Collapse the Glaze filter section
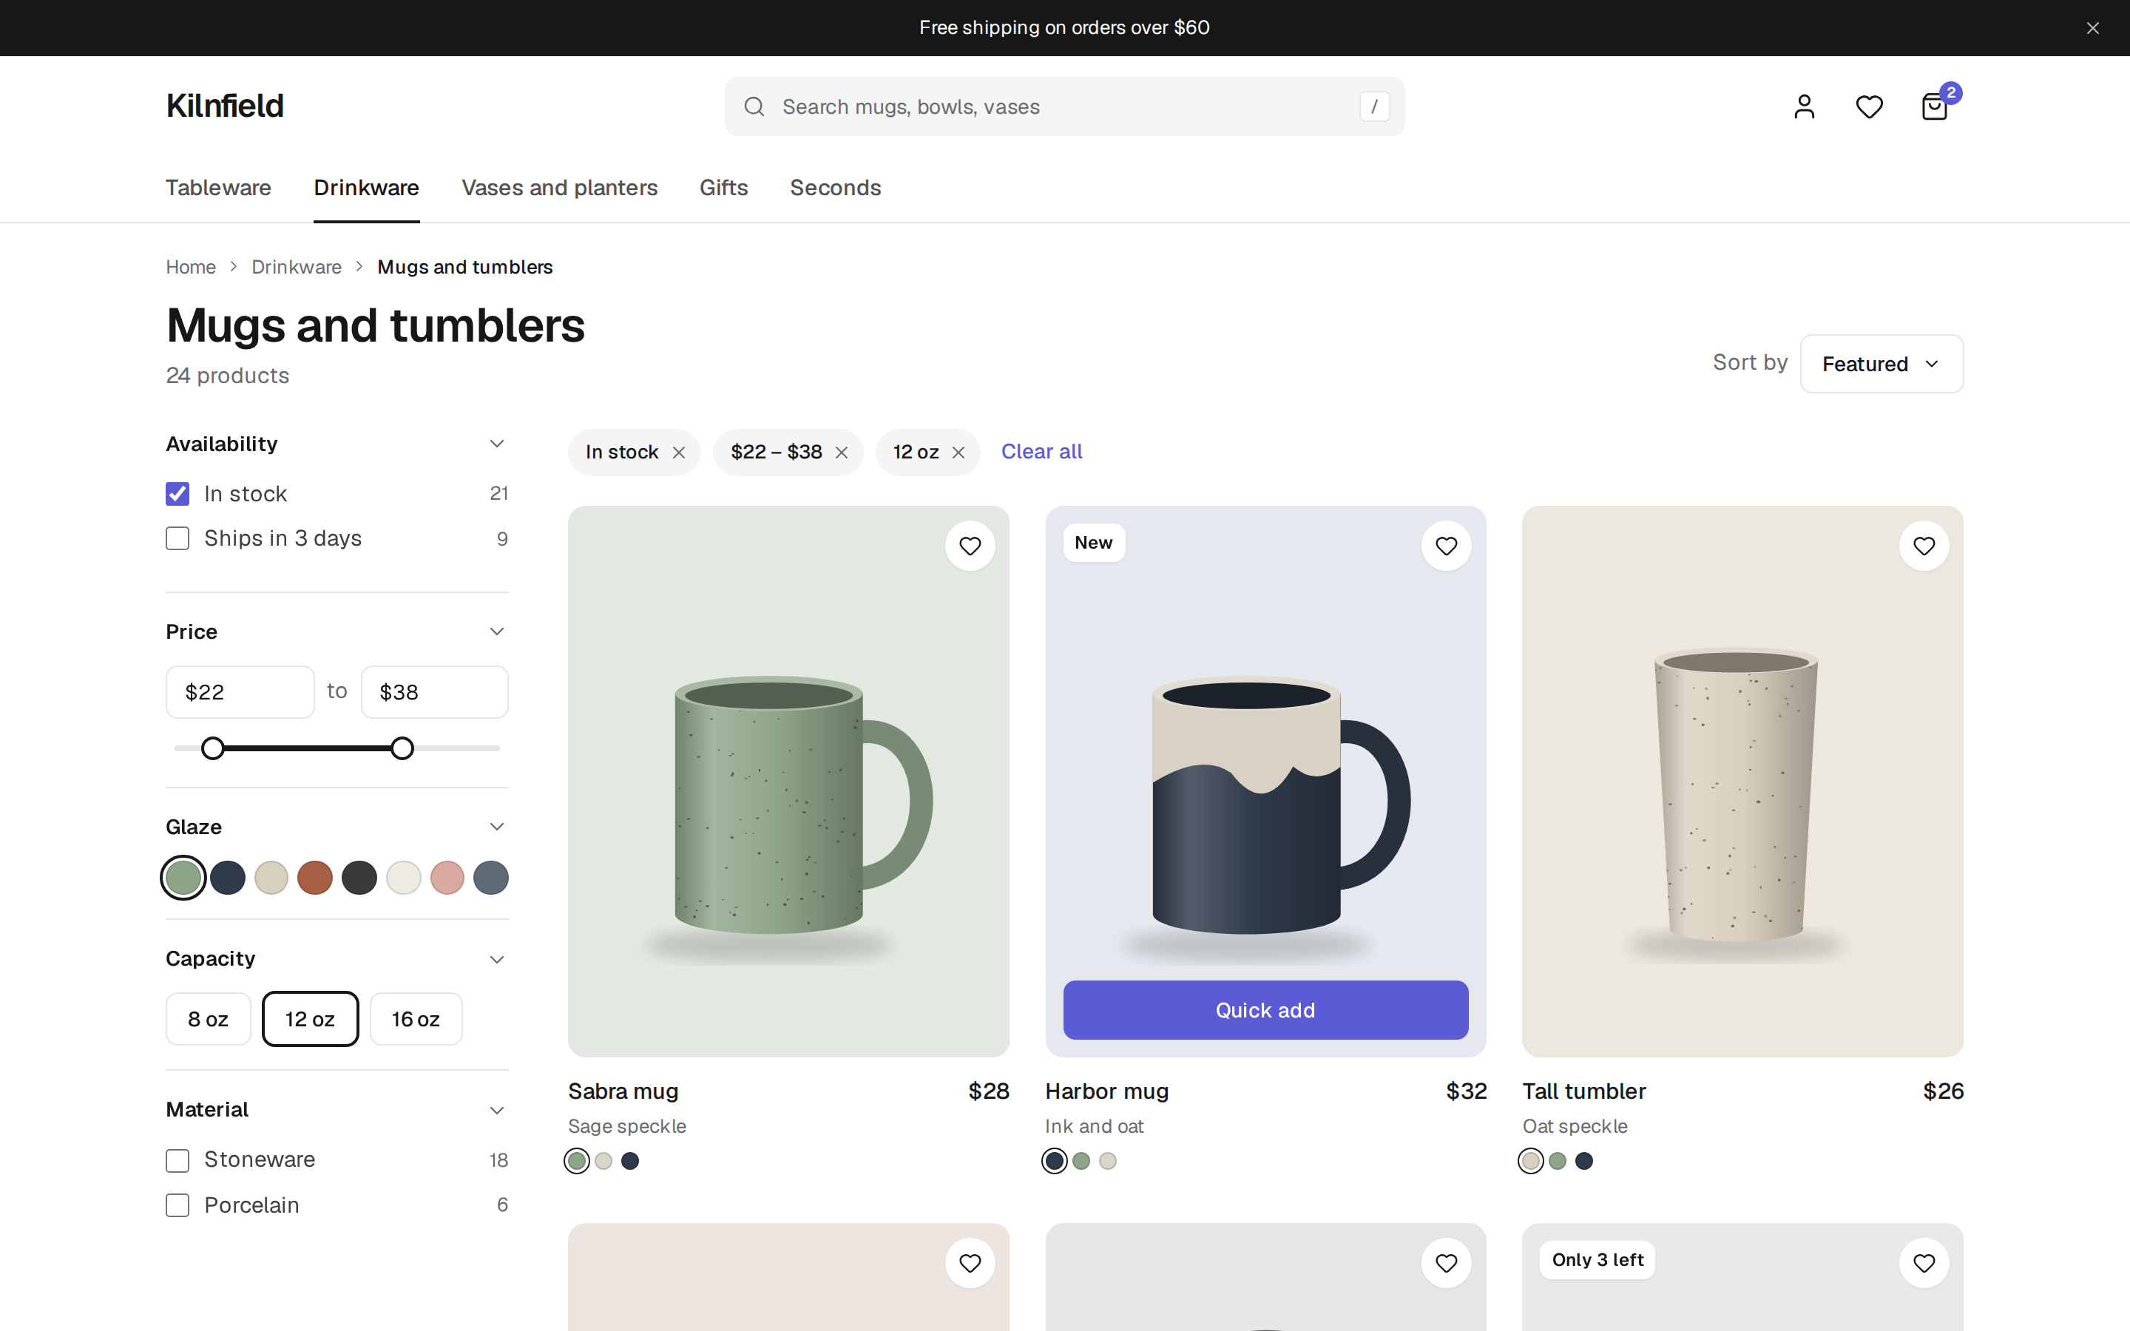2130x1331 pixels. [496, 827]
